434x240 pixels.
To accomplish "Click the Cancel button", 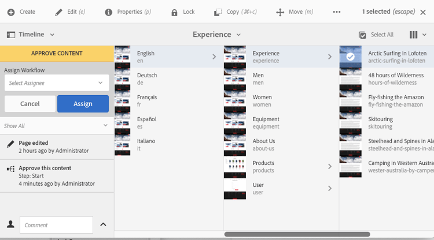I will 30,104.
